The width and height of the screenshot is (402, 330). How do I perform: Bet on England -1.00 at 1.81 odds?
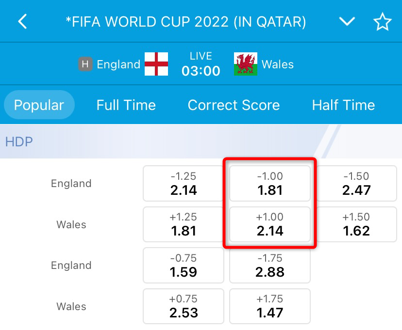[x=269, y=183]
